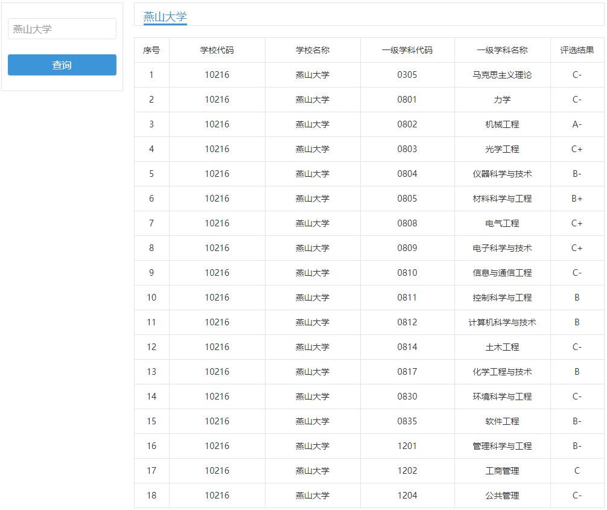
Task: Select the 力学 subject cell
Action: coord(502,100)
